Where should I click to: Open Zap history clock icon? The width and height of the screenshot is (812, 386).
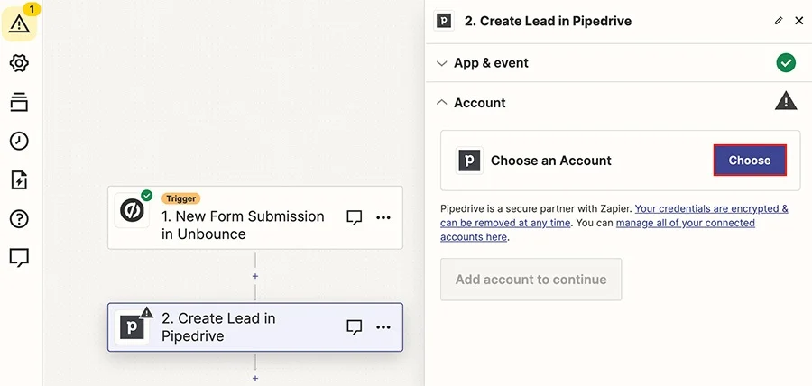(x=19, y=141)
